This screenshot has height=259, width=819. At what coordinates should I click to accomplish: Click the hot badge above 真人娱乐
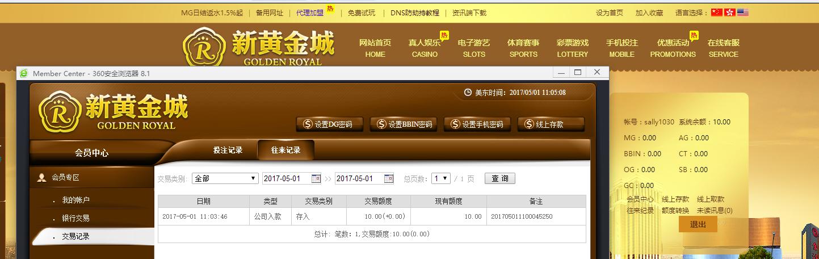[x=444, y=35]
